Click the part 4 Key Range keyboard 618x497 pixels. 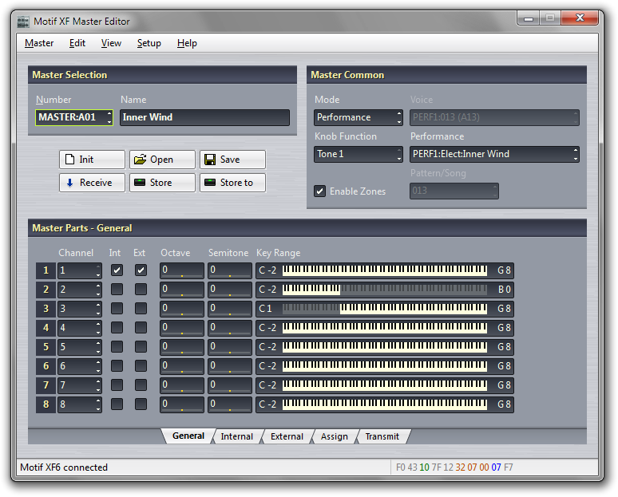(x=384, y=328)
